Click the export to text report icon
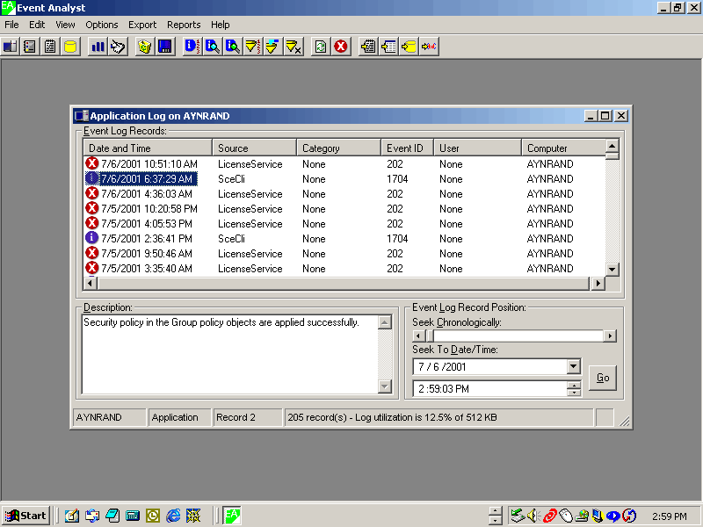This screenshot has width=703, height=527. (367, 47)
